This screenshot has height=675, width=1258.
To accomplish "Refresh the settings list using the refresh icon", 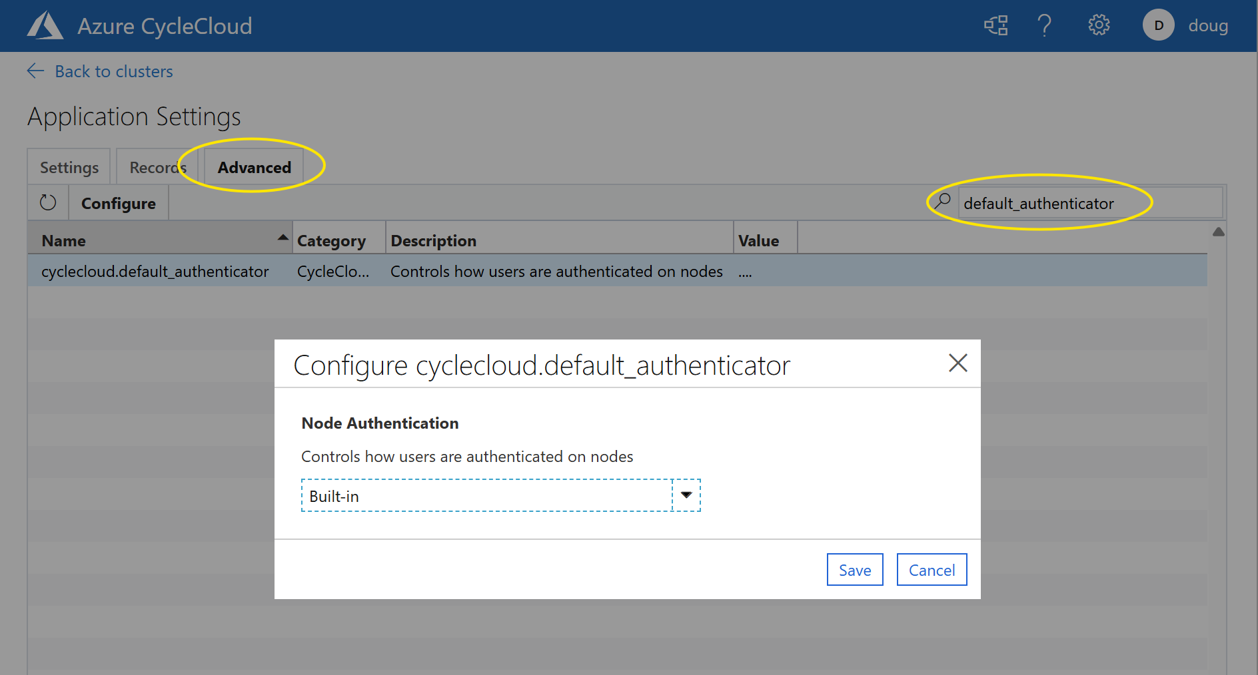I will [x=47, y=202].
